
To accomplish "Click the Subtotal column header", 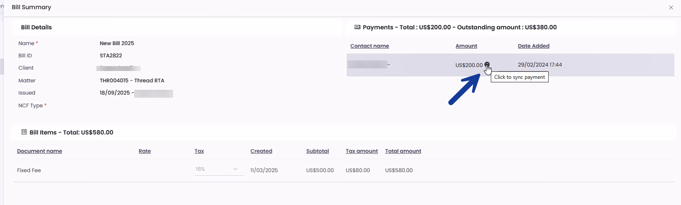I will pos(317,151).
